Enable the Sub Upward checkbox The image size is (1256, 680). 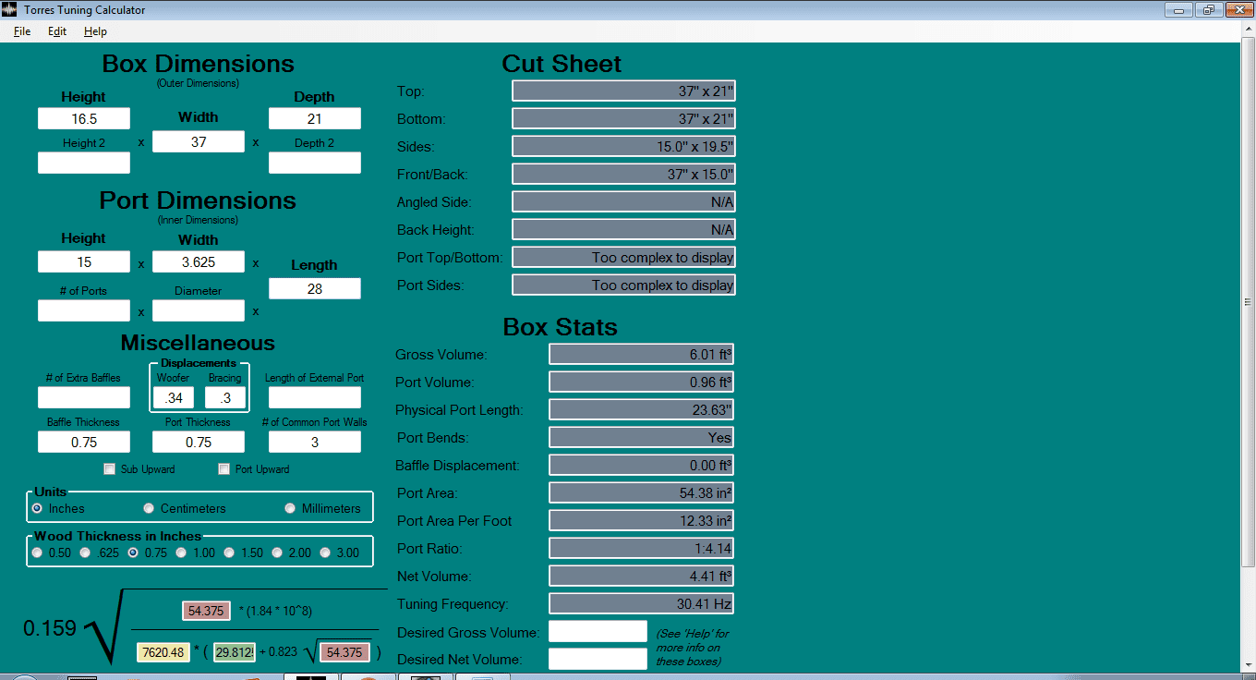point(110,469)
